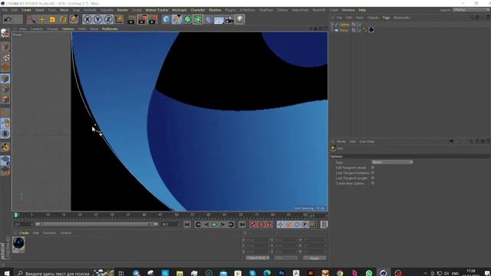
Task: Select the Move tool
Action: 41,19
